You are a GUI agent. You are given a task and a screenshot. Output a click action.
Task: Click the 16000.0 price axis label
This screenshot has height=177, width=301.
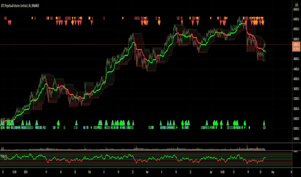tap(296, 138)
